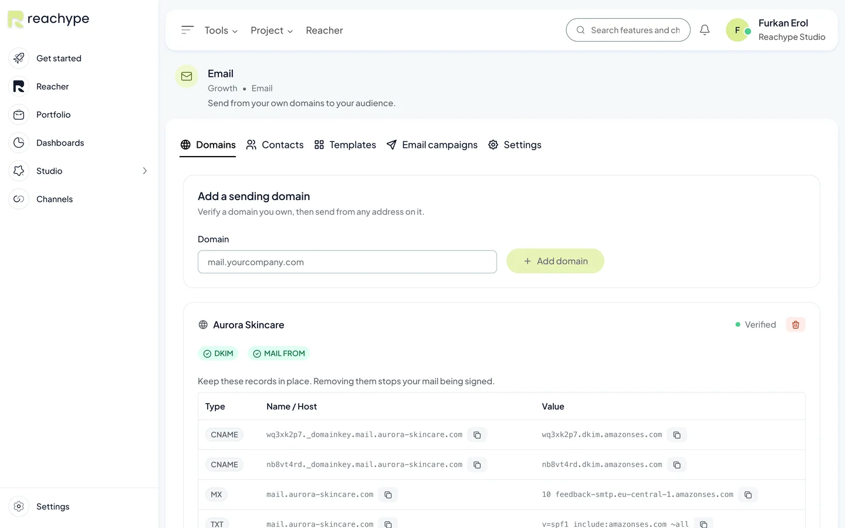Copy the wq3xk2p7.dkim.amazonses.com value
This screenshot has width=845, height=528.
(677, 435)
